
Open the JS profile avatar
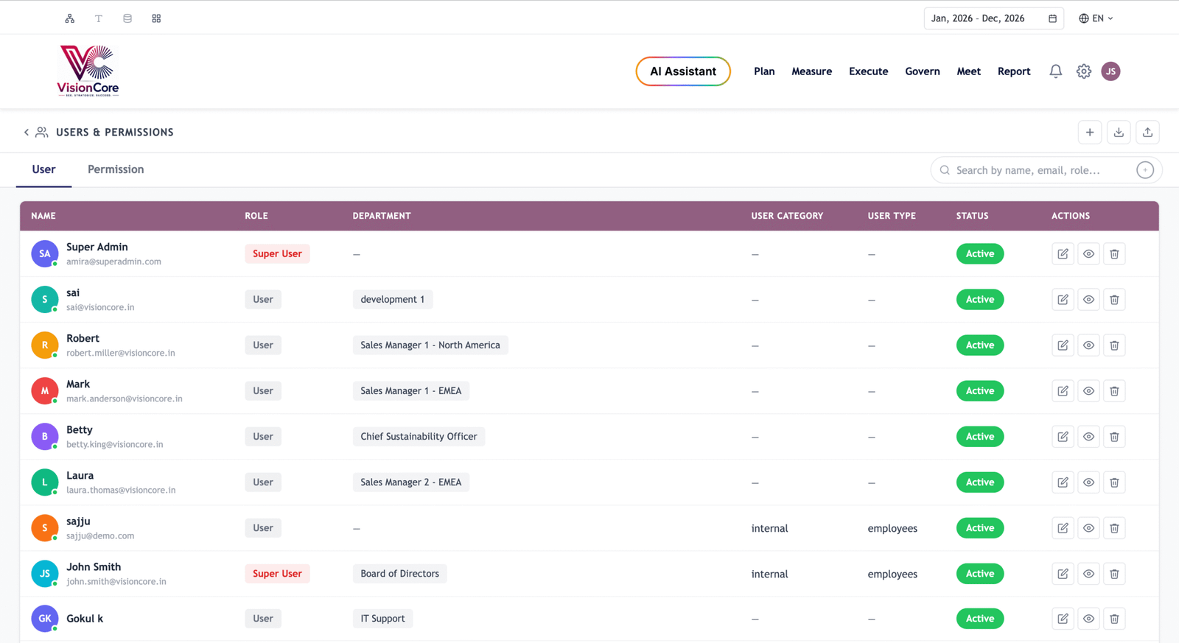(x=1110, y=71)
